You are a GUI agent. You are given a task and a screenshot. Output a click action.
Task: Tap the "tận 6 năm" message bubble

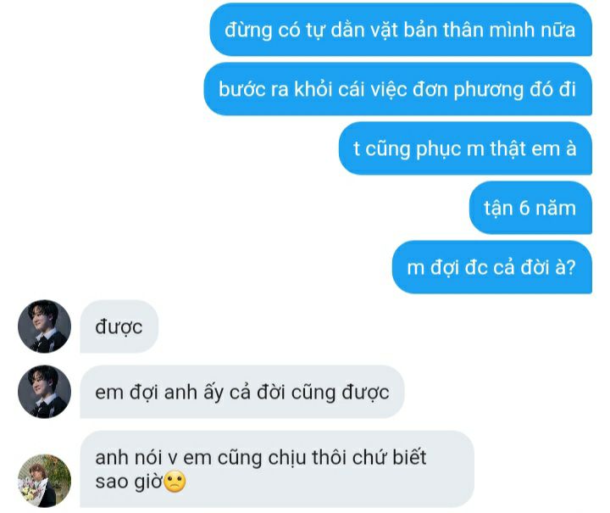[530, 208]
